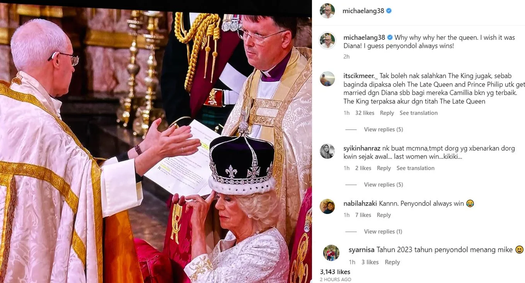Open syarnisa commenter avatar
Viewport: 525px width, 283px height.
[331, 253]
